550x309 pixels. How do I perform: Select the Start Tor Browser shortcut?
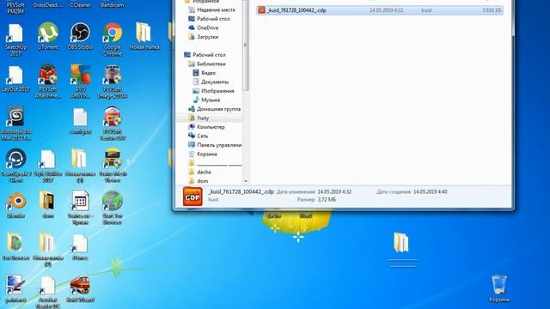tap(113, 208)
